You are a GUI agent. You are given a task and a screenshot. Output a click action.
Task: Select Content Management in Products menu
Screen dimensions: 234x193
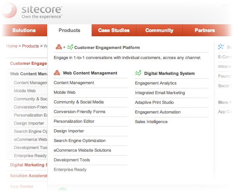click(74, 83)
